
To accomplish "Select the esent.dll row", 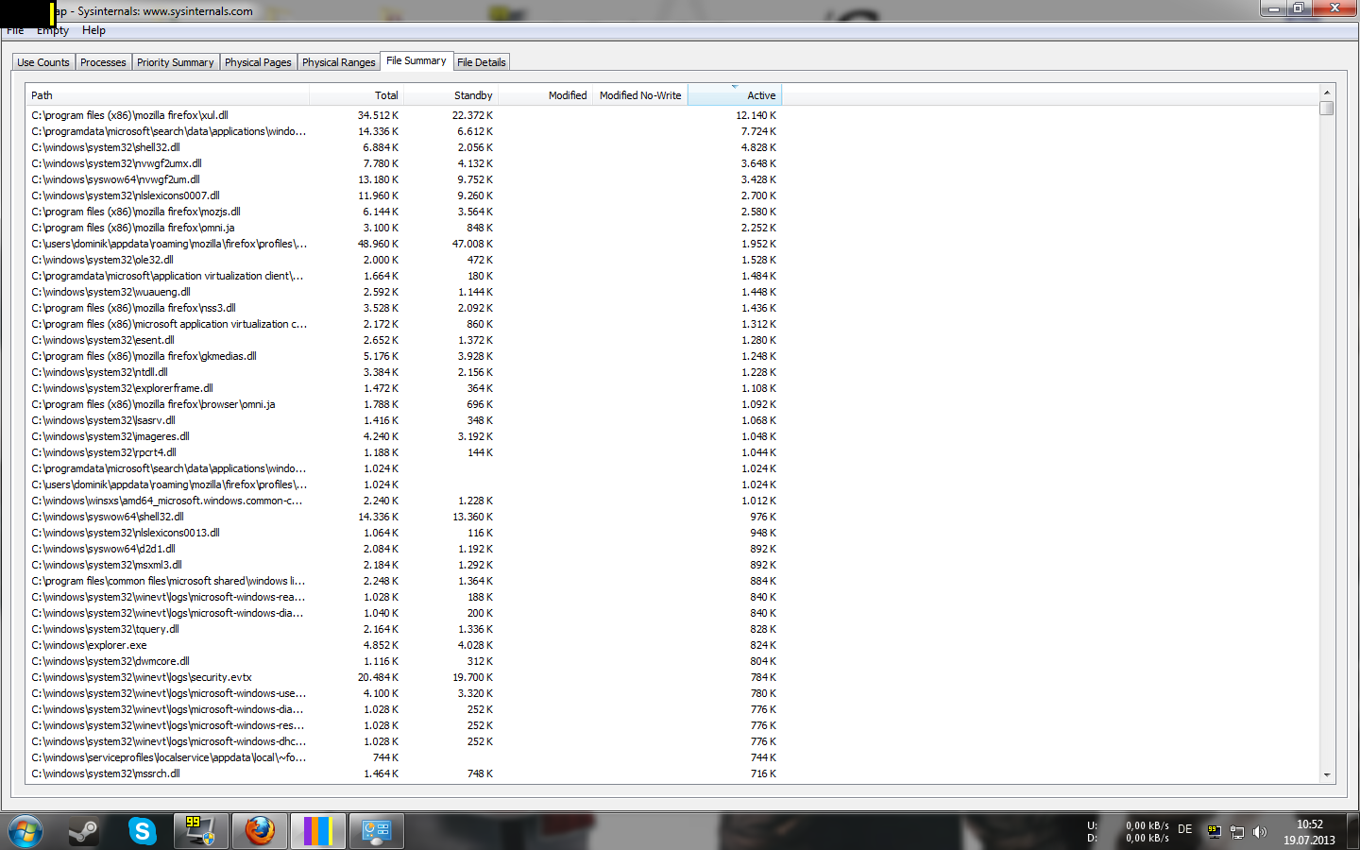I will pyautogui.click(x=404, y=340).
